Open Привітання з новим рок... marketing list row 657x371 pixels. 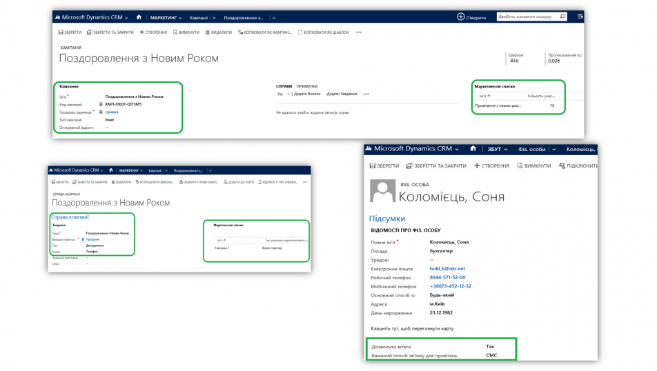pyautogui.click(x=498, y=106)
